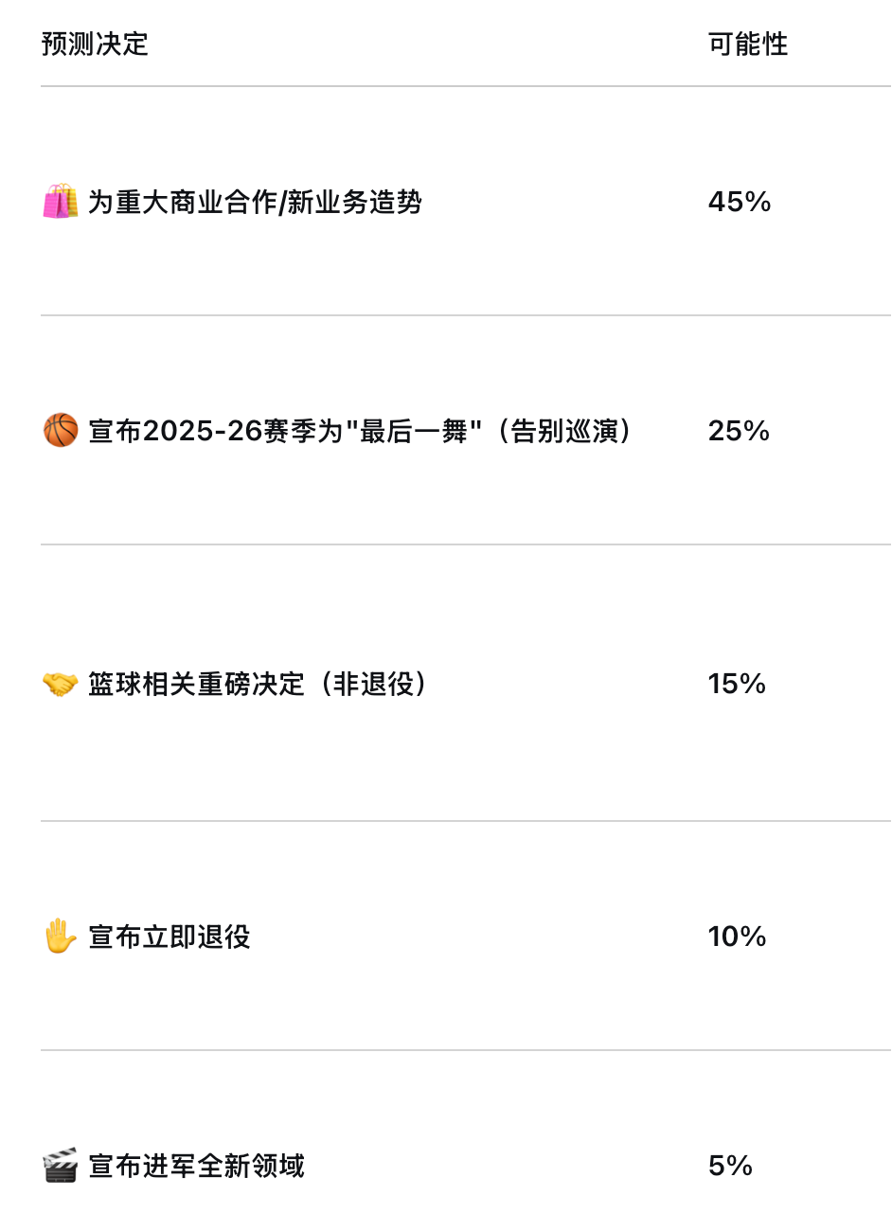Image resolution: width=892 pixels, height=1231 pixels.
Task: Click the clapperboard emoji icon
Action: [61, 1166]
